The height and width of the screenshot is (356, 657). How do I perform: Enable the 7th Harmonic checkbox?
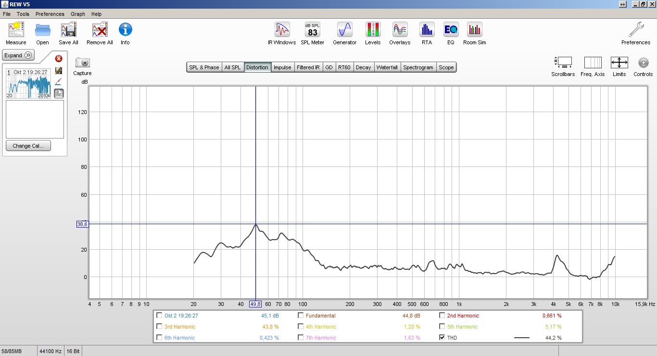coord(301,338)
